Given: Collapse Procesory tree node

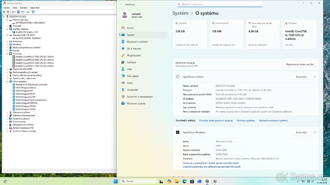Looking at the screenshot, I should pos(7,54).
